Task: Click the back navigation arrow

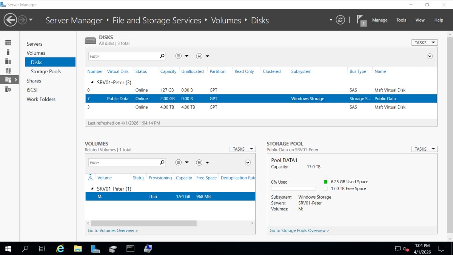Action: 10,20
